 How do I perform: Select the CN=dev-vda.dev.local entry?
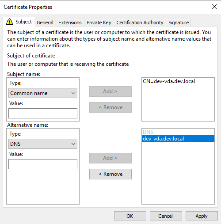click(x=169, y=81)
